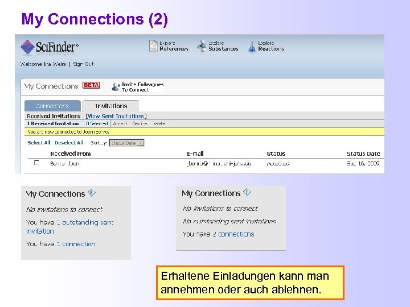The height and width of the screenshot is (307, 410).
Task: Click the Received Invitations label
Action: (54, 116)
